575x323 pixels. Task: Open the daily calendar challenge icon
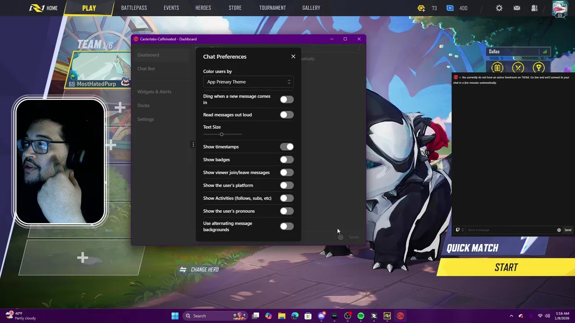pos(497,68)
